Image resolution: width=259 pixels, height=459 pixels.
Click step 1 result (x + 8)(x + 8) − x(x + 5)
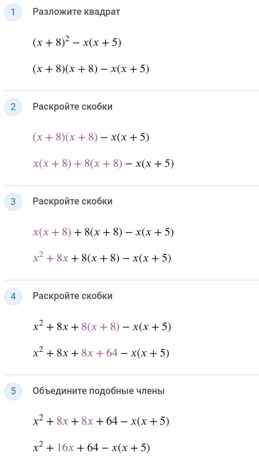tap(91, 69)
